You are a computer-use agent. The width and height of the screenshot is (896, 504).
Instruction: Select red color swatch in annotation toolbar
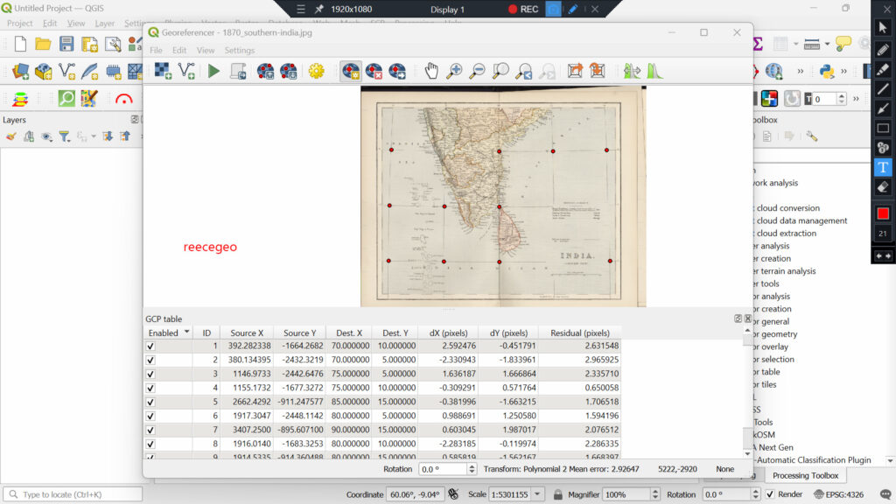883,213
